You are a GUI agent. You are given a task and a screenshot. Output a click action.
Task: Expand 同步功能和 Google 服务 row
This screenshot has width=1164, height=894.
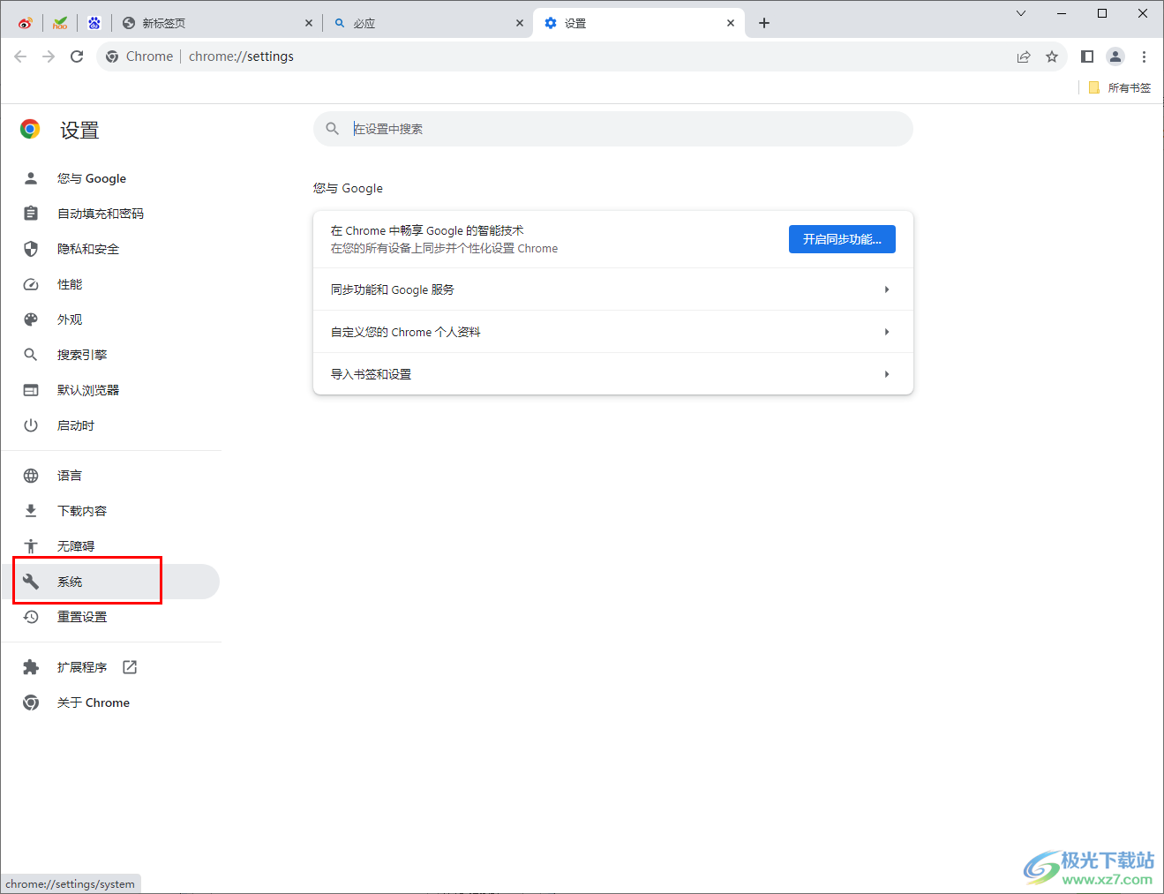[613, 289]
